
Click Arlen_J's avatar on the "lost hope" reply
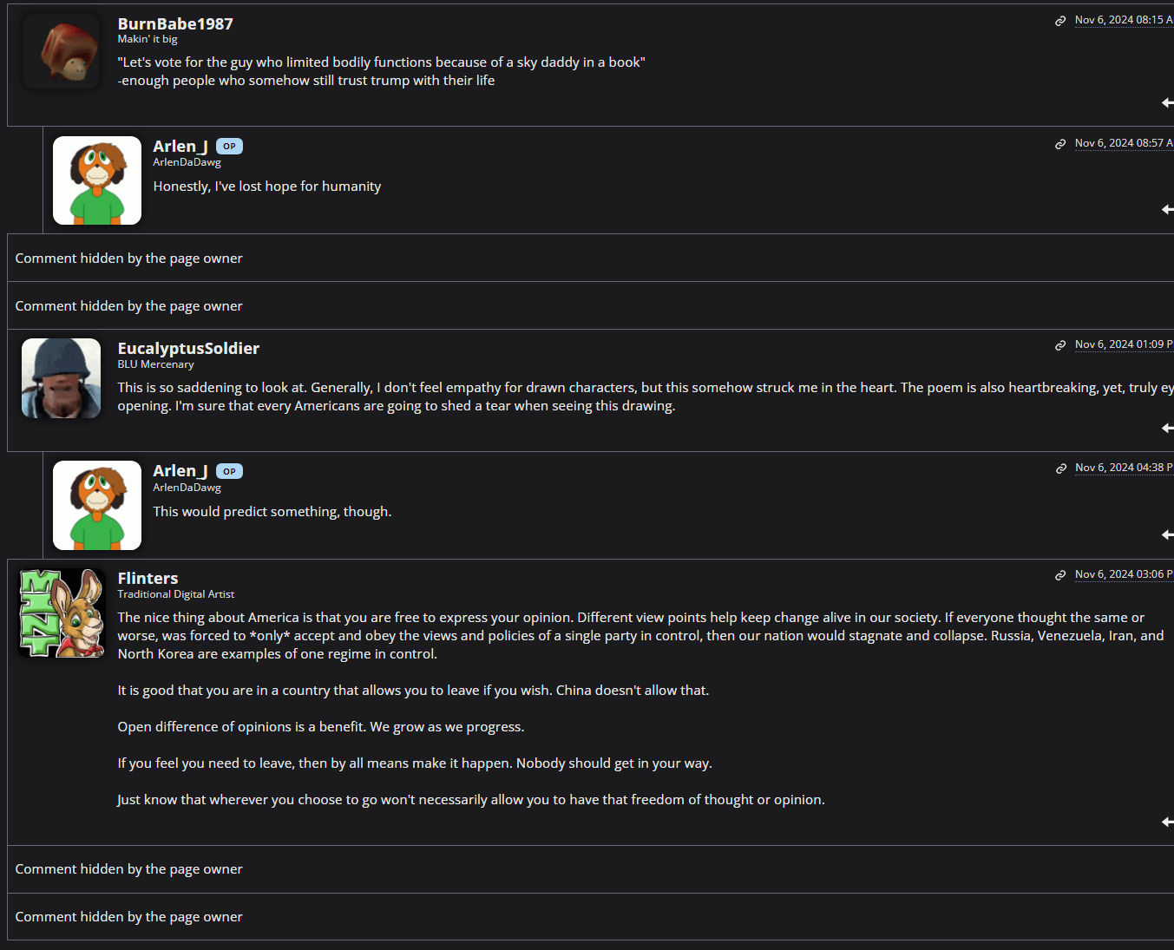(97, 180)
